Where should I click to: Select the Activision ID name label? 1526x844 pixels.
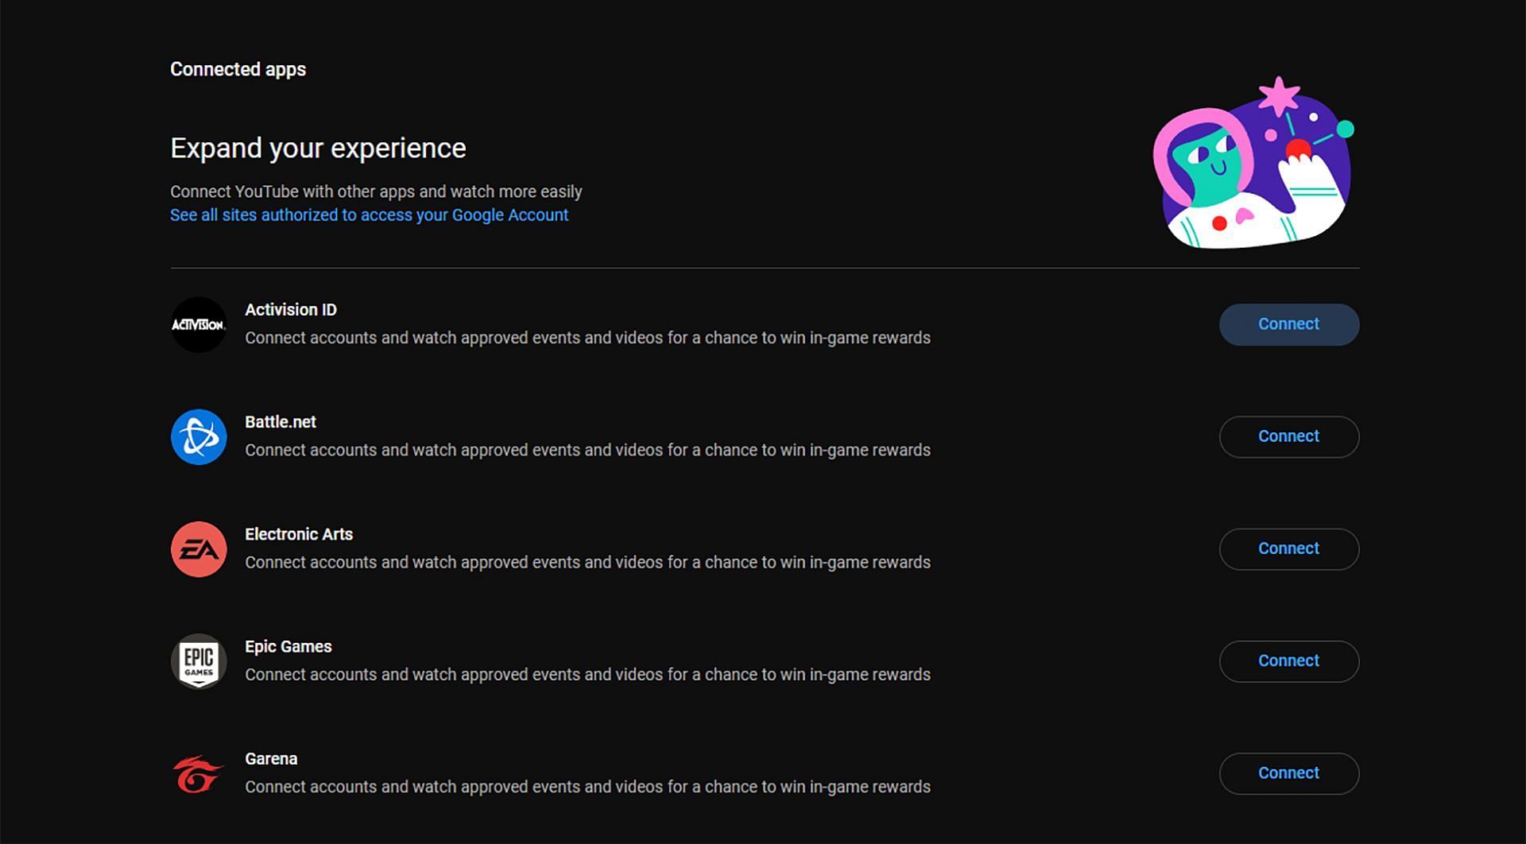click(291, 309)
